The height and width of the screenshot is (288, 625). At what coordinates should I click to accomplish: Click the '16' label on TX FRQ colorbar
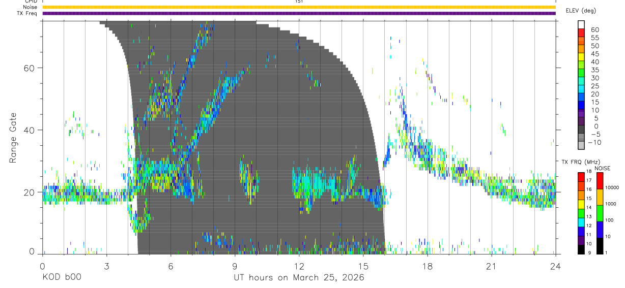coord(589,189)
